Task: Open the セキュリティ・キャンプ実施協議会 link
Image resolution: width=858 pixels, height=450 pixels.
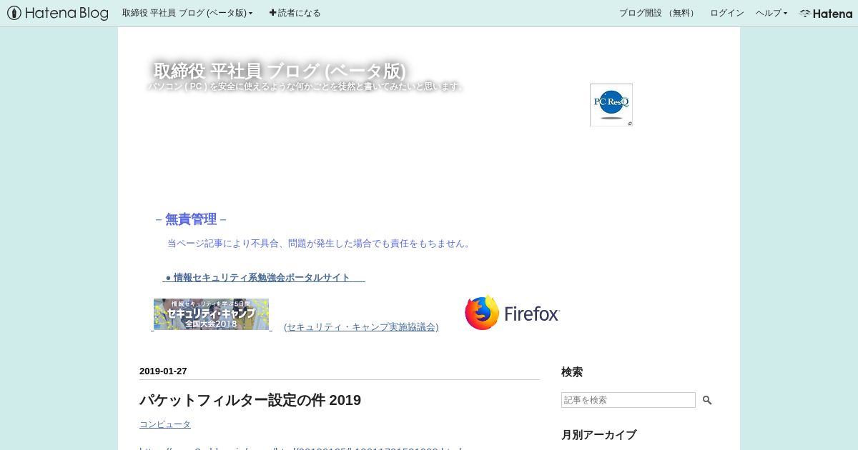Action: pyautogui.click(x=361, y=326)
